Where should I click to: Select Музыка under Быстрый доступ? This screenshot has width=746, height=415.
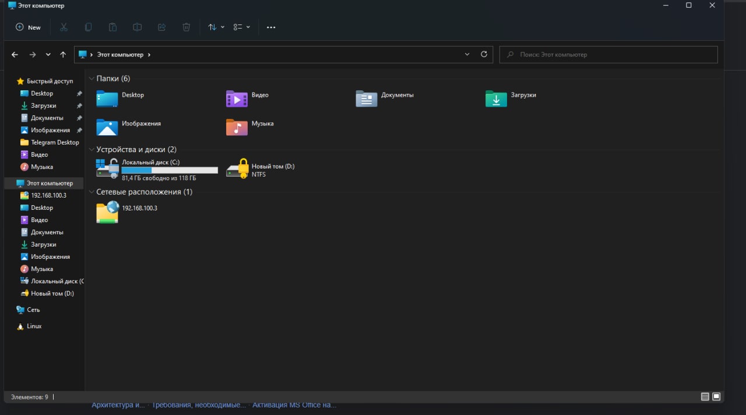42,167
